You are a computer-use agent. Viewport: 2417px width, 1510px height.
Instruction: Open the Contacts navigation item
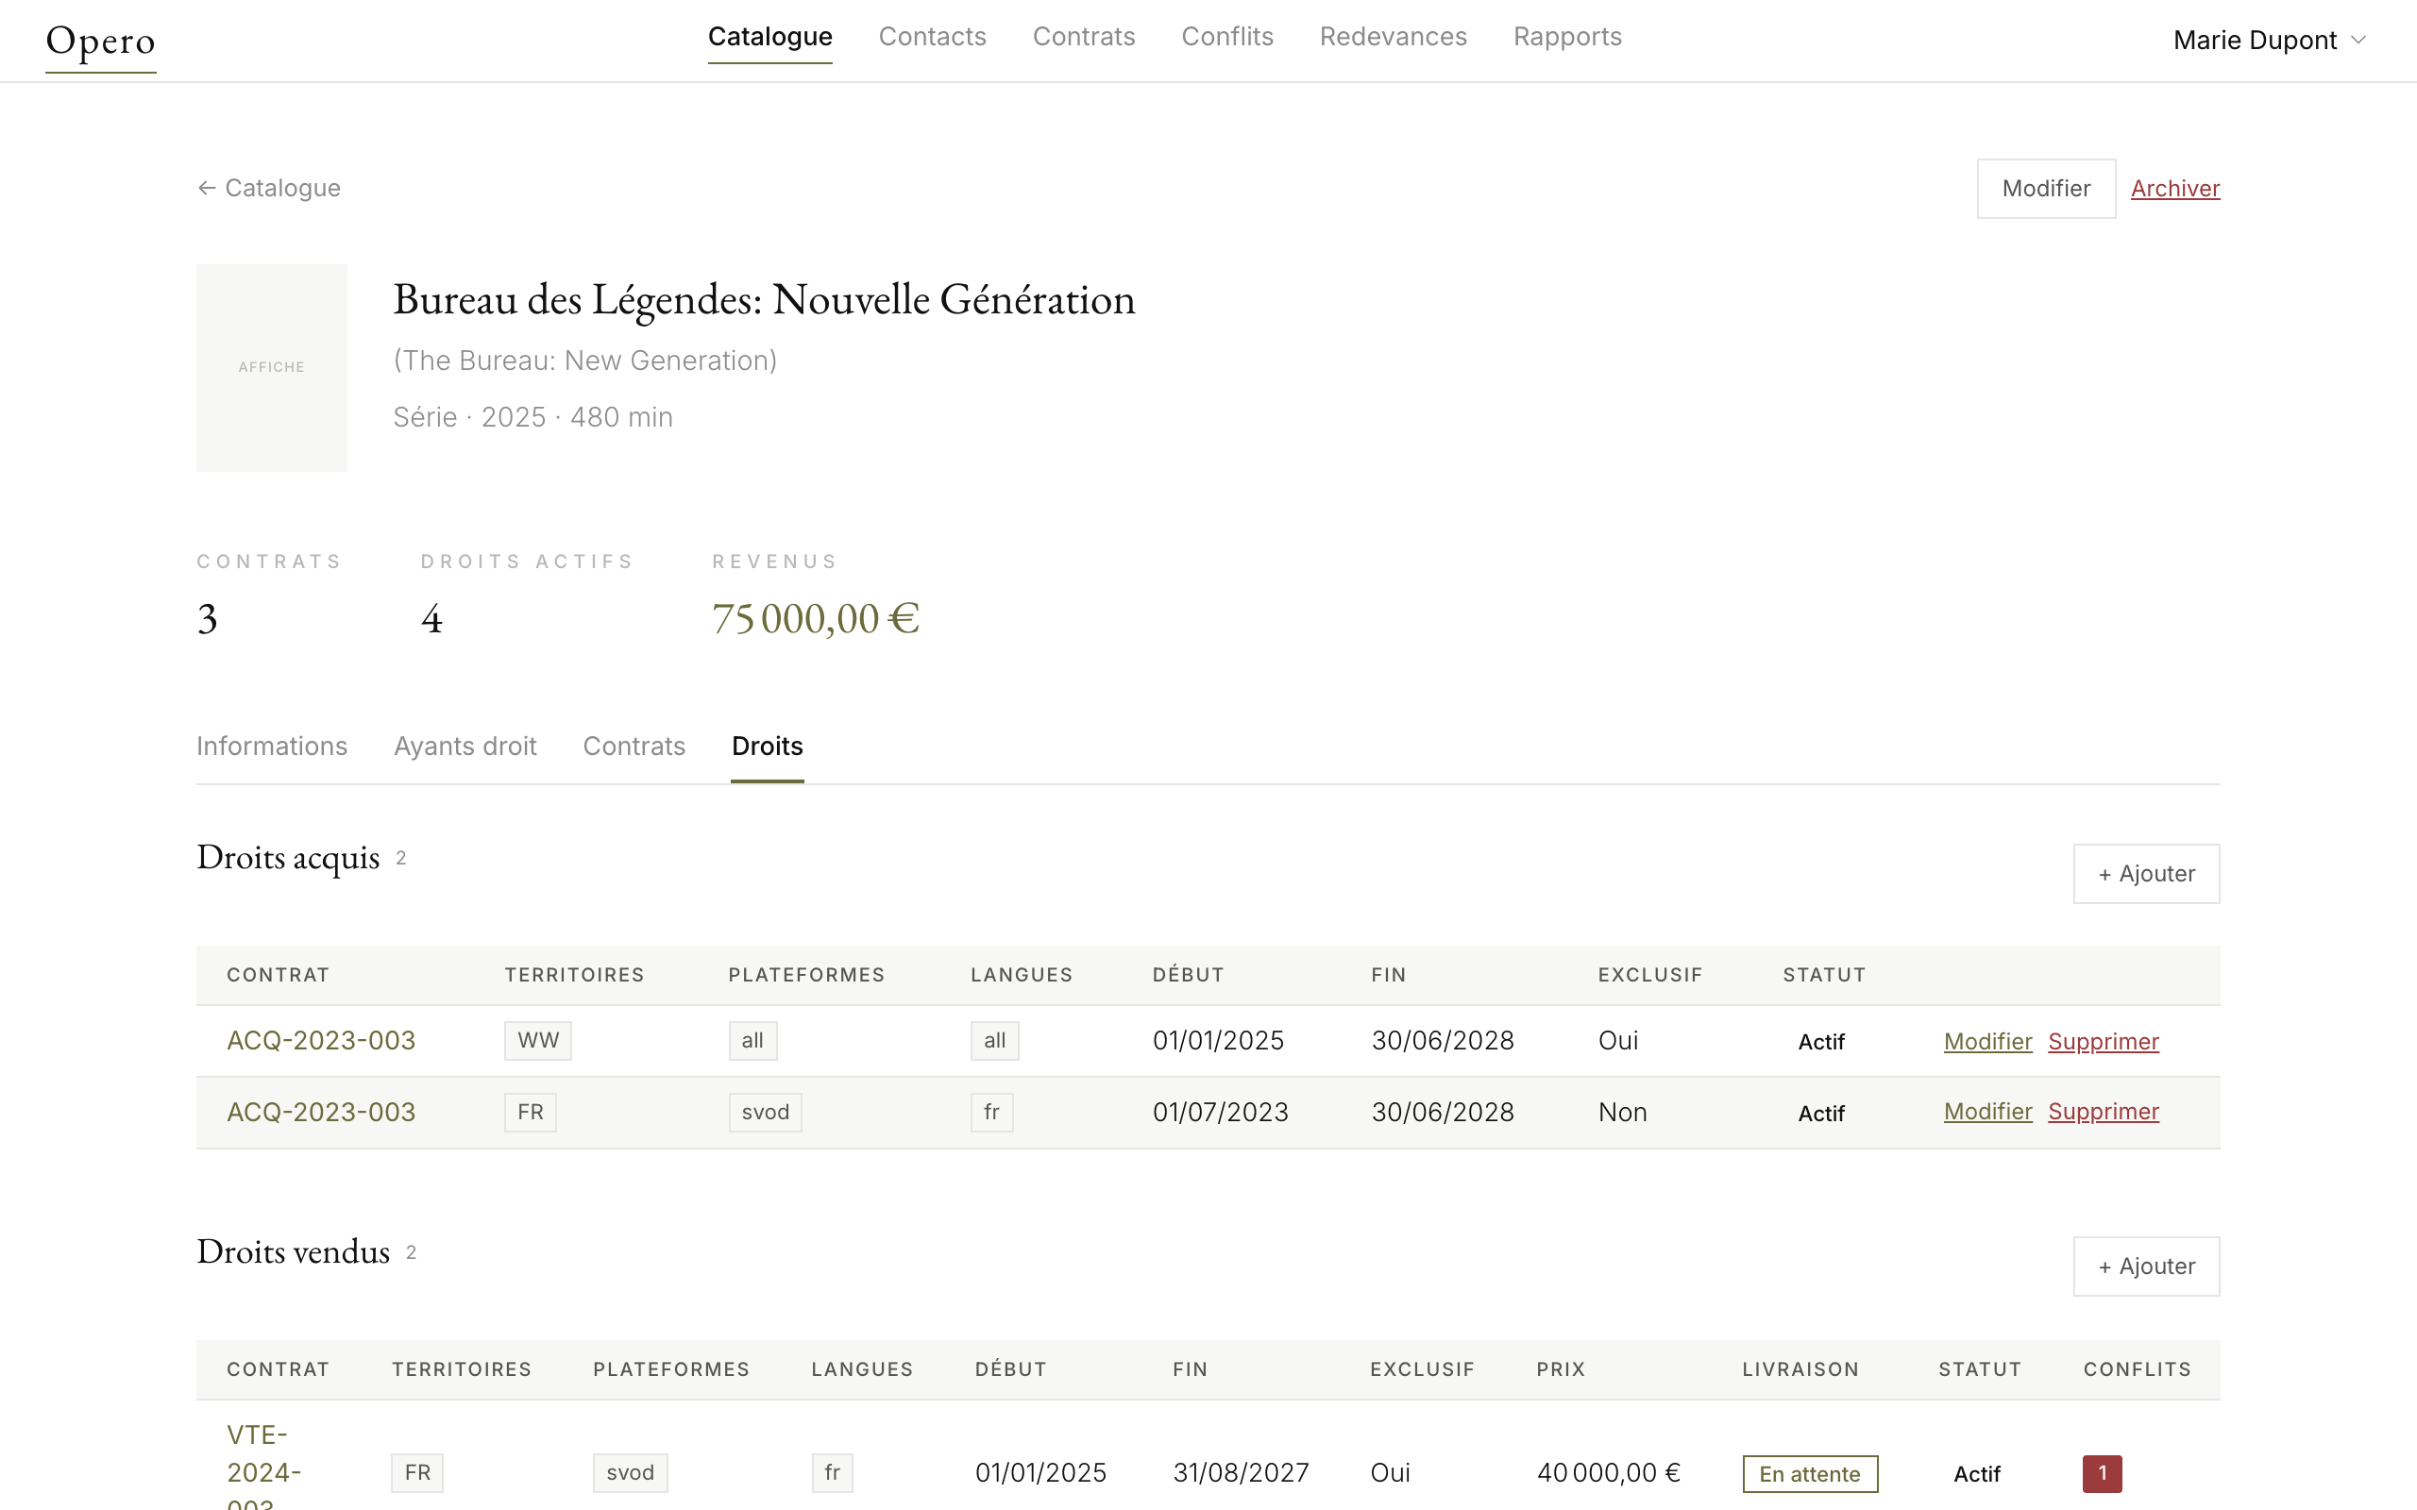pyautogui.click(x=932, y=37)
